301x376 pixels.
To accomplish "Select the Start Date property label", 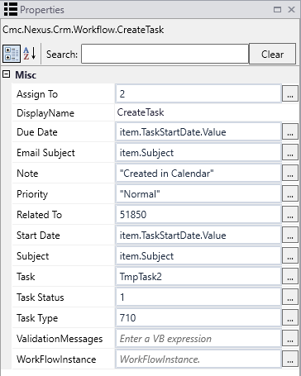I will (38, 236).
